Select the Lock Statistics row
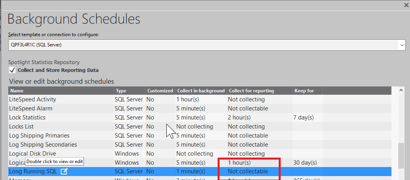Viewport: 410px width, 180px height. (x=27, y=118)
